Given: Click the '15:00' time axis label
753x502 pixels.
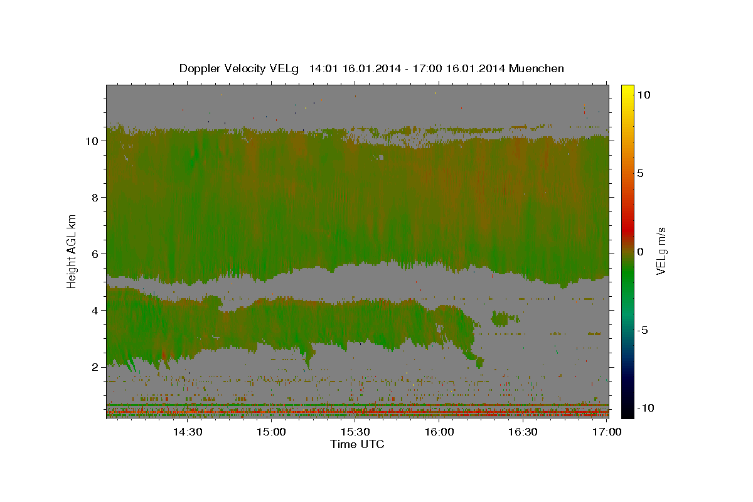Looking at the screenshot, I should point(271,432).
